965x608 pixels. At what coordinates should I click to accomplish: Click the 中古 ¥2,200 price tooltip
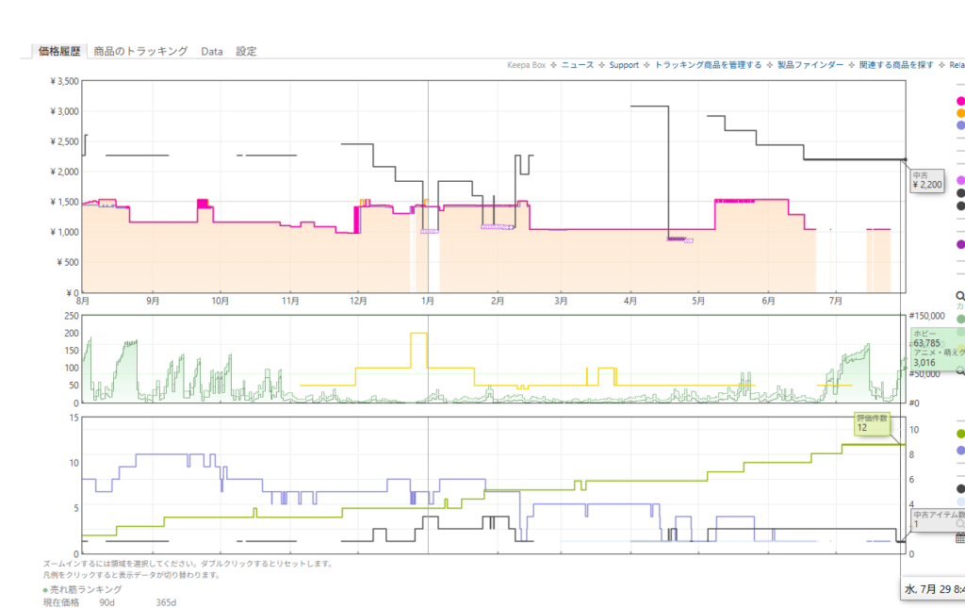pyautogui.click(x=927, y=180)
